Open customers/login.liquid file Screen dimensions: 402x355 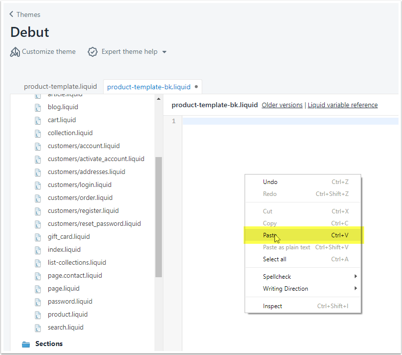[x=80, y=185]
